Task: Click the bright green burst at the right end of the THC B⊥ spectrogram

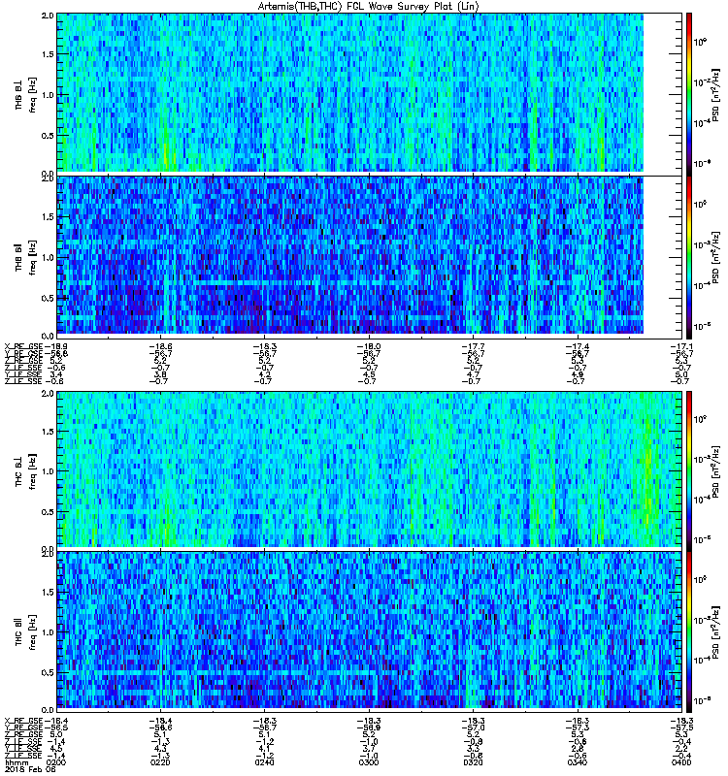Action: [648, 470]
